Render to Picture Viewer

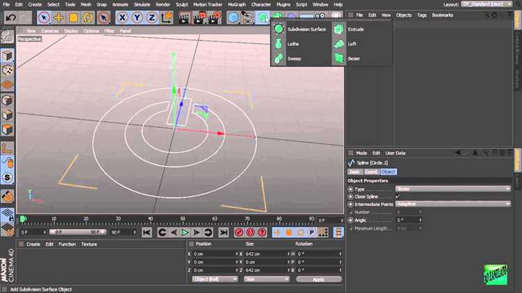(199, 17)
